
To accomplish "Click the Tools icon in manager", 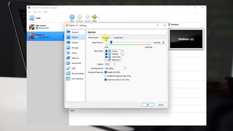I will (32, 18).
